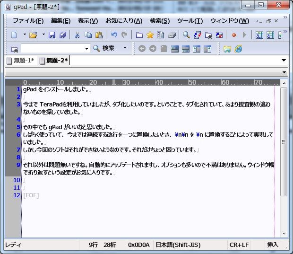This screenshot has width=293, height=254.
Task: Click the document list icon after the star
Action: click(161, 35)
